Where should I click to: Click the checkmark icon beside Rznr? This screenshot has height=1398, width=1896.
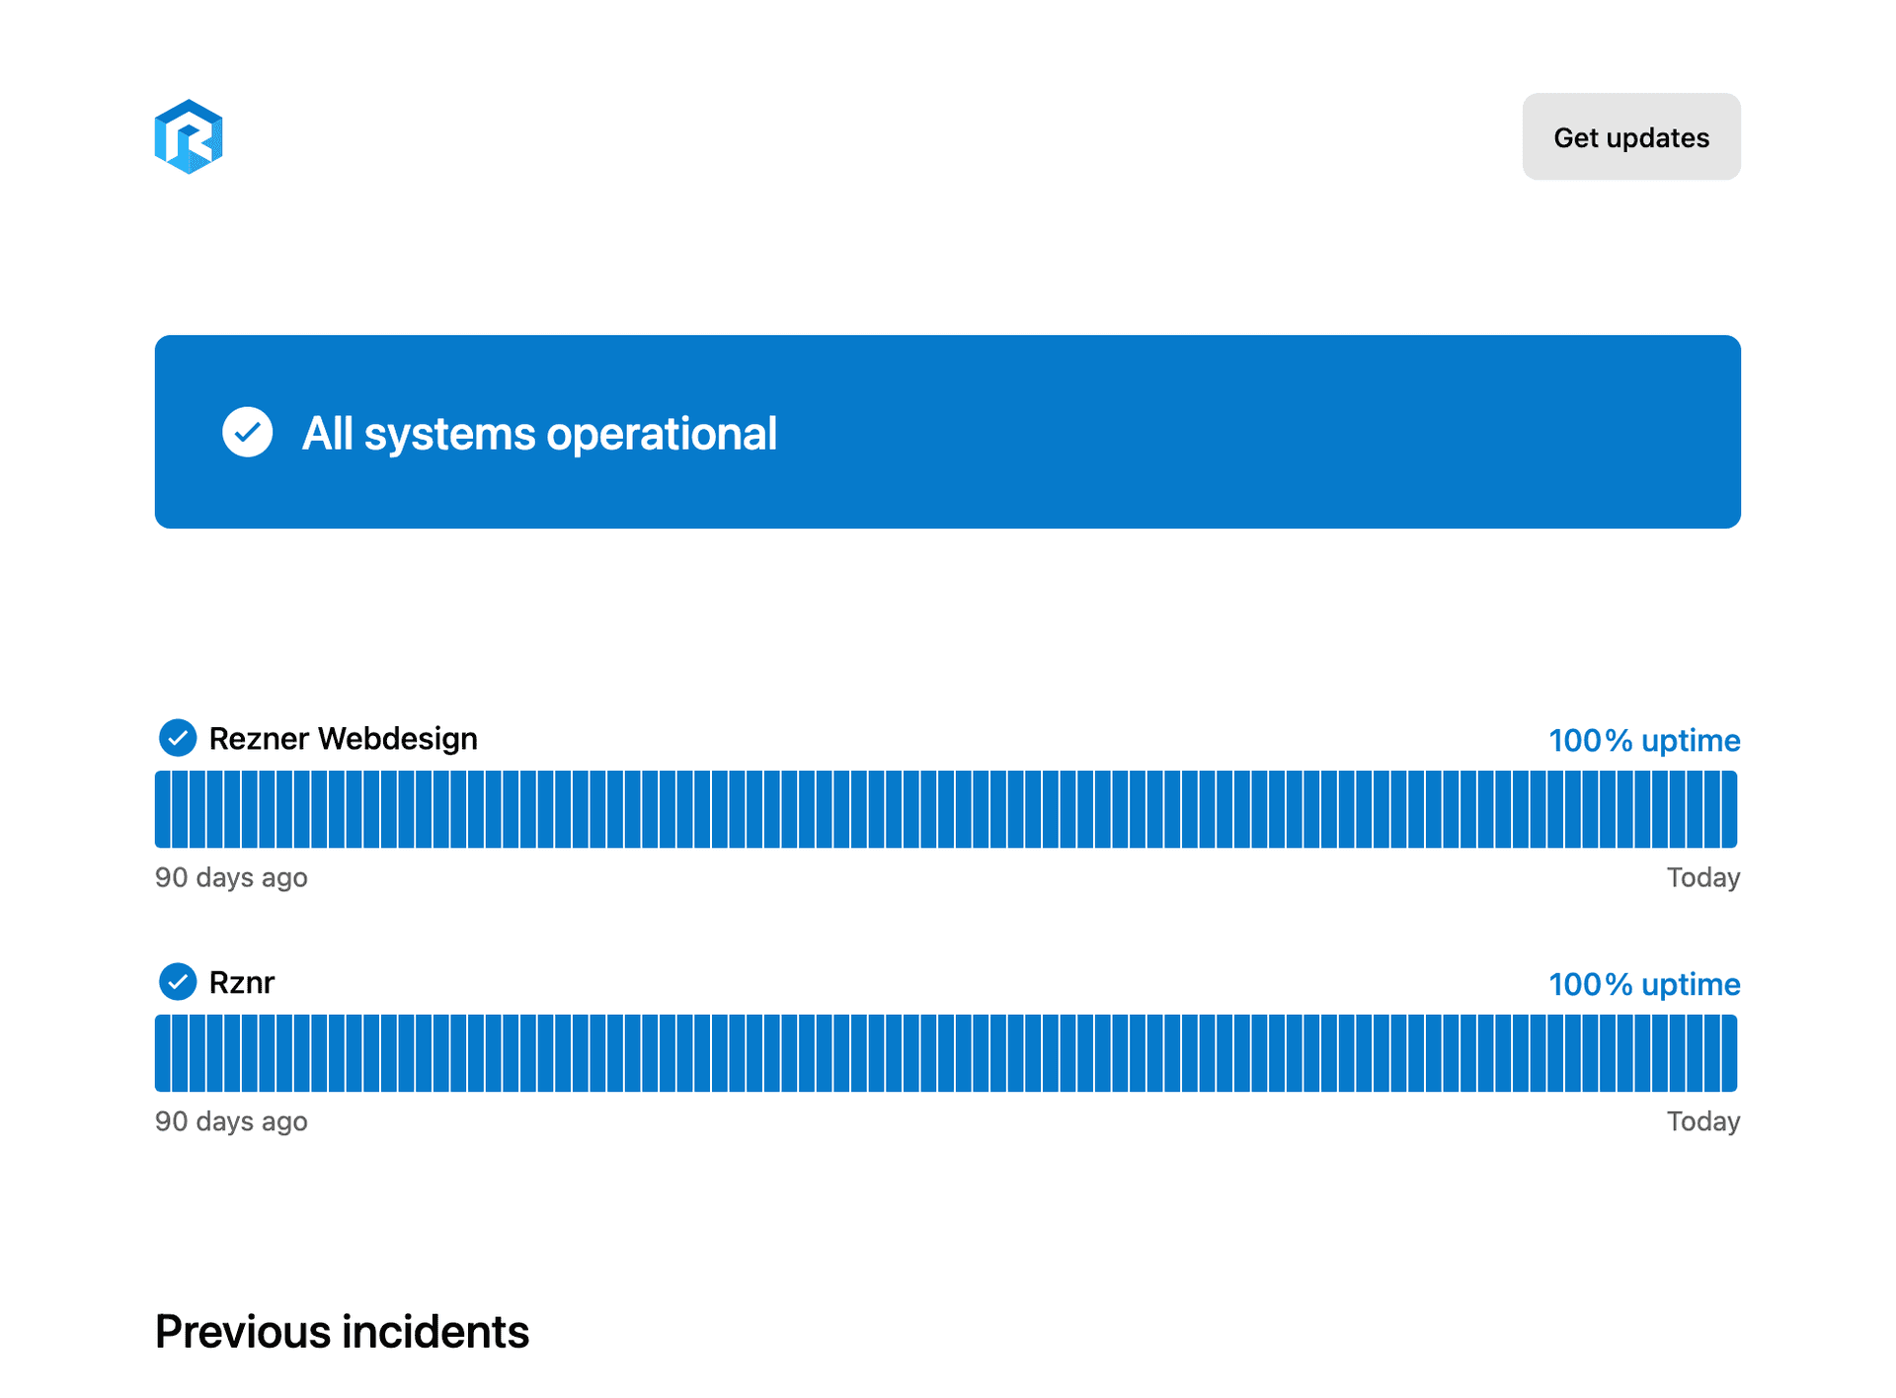click(178, 981)
